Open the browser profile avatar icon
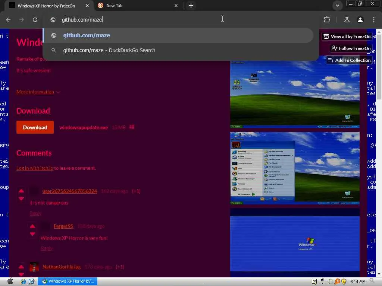Screen dimensions: 382x286 click(360, 20)
